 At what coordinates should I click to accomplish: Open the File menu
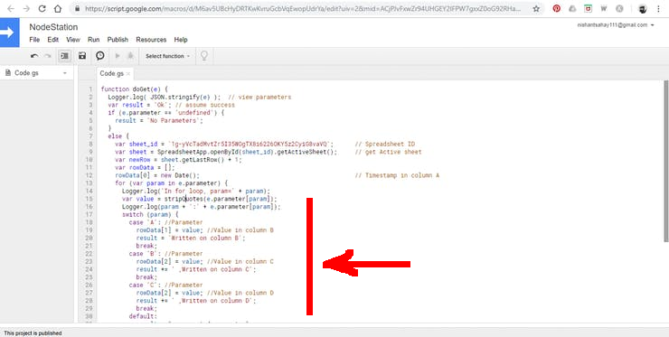(x=34, y=40)
